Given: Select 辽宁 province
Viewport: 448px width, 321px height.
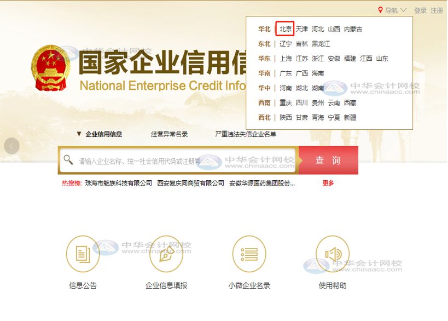Looking at the screenshot, I should [286, 44].
